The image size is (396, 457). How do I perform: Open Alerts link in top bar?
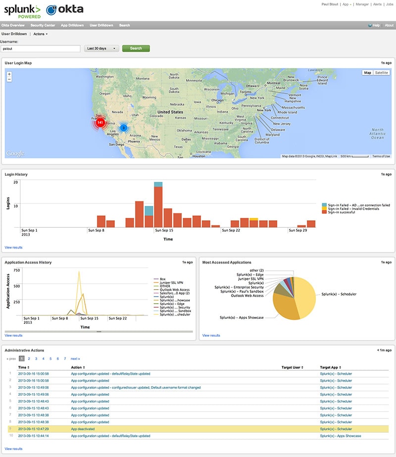pyautogui.click(x=377, y=4)
